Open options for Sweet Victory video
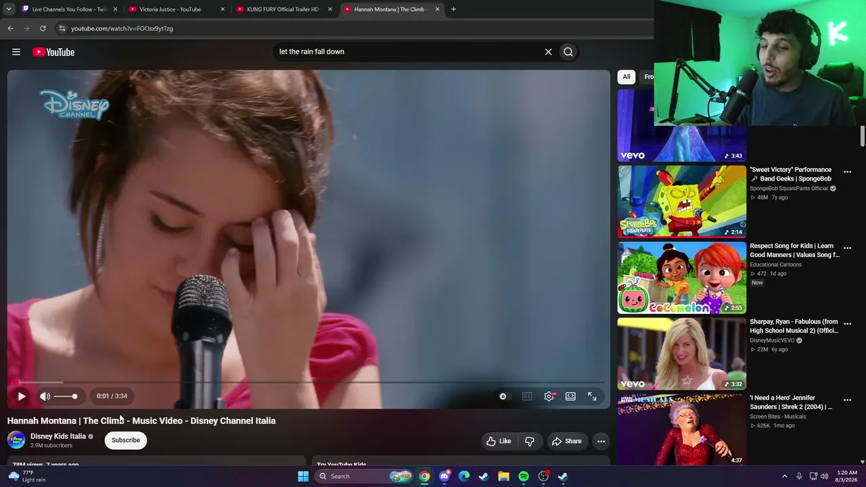 (x=847, y=172)
